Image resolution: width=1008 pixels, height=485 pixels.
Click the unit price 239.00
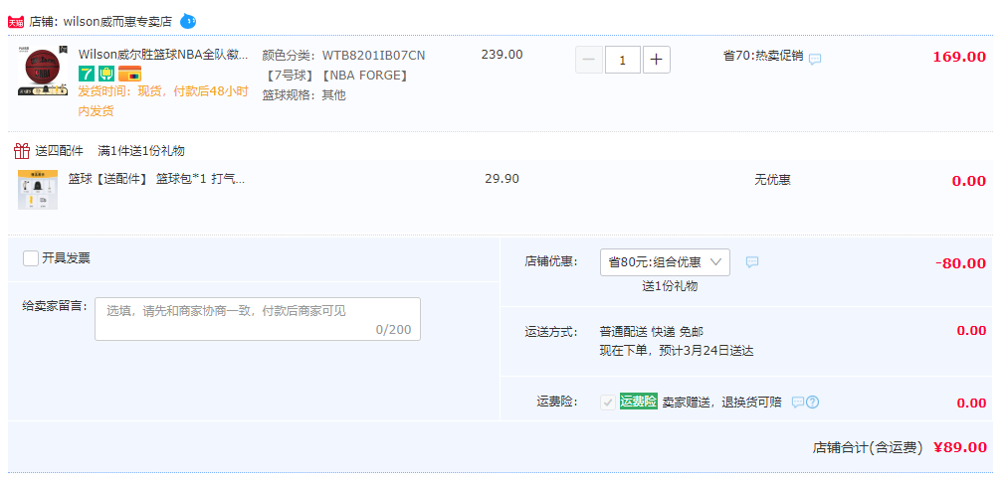pyautogui.click(x=503, y=55)
